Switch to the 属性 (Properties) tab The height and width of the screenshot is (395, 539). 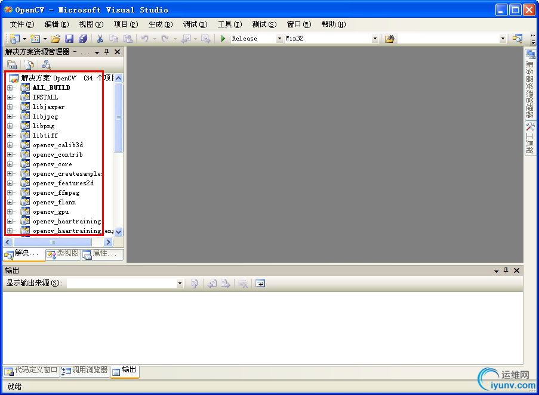102,254
